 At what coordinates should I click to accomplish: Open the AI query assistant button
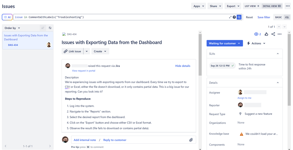coord(7,17)
